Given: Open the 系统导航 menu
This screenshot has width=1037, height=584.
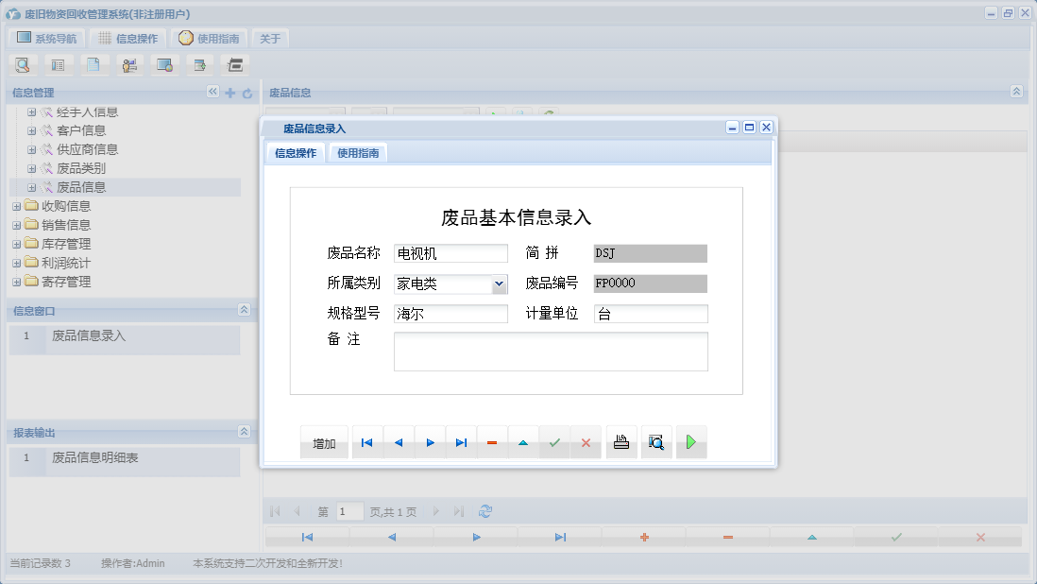Looking at the screenshot, I should pyautogui.click(x=45, y=38).
